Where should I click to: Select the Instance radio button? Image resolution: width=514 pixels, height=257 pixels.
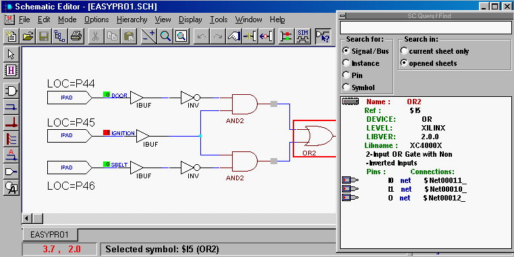(x=361, y=63)
